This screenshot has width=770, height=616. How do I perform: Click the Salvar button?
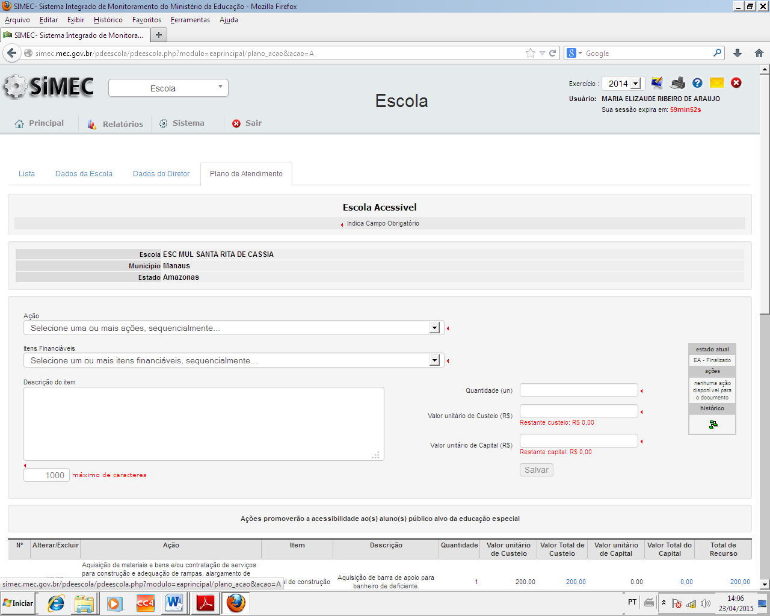pyautogui.click(x=537, y=470)
